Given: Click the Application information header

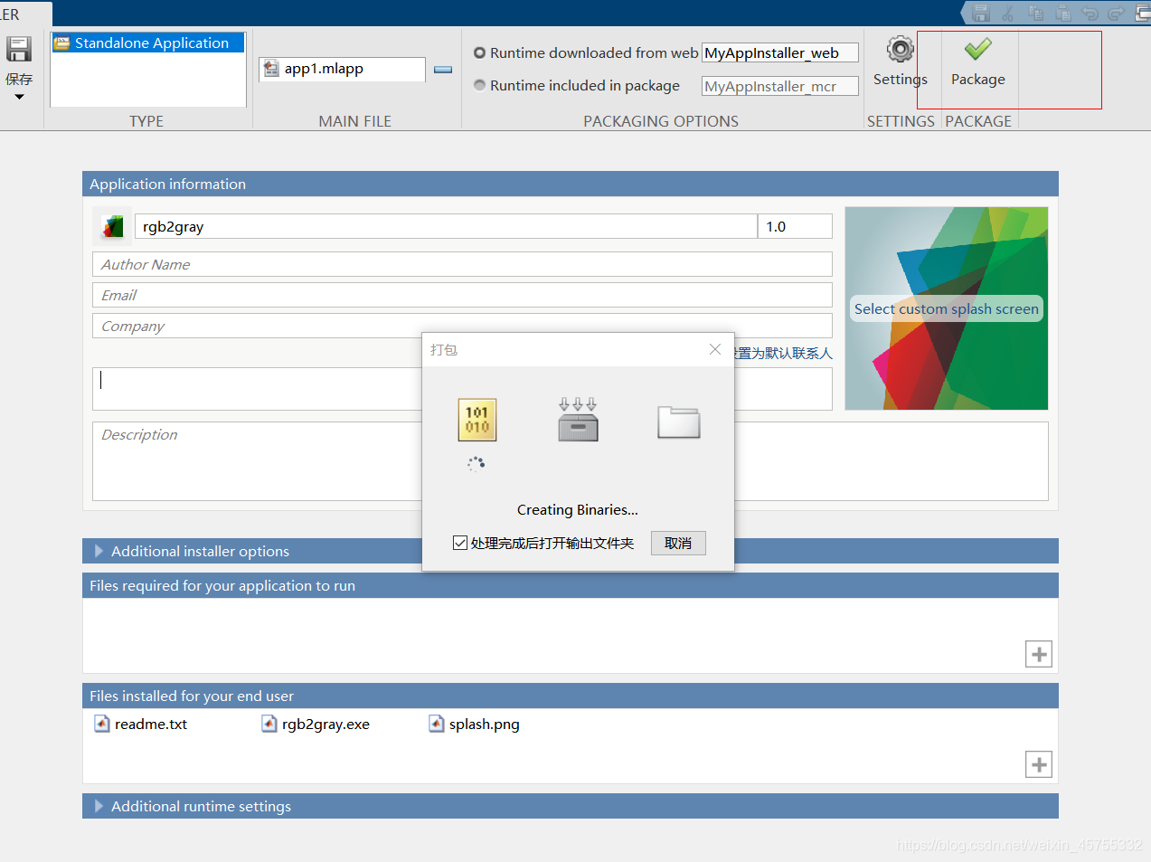Looking at the screenshot, I should 570,184.
